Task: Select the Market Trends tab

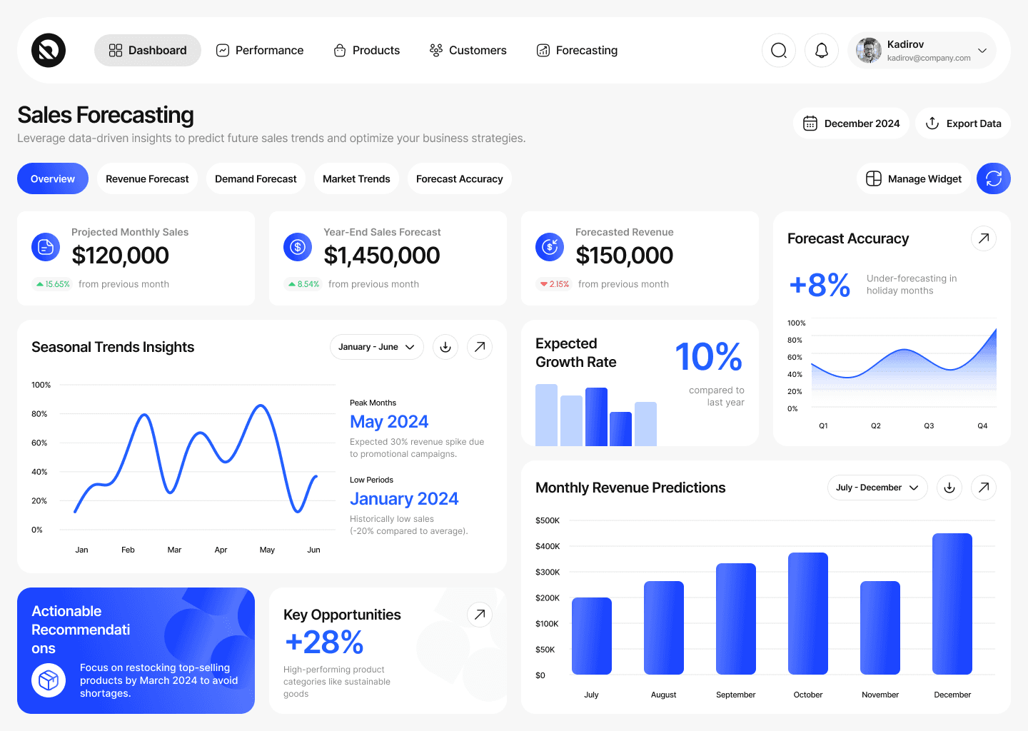Action: tap(356, 178)
